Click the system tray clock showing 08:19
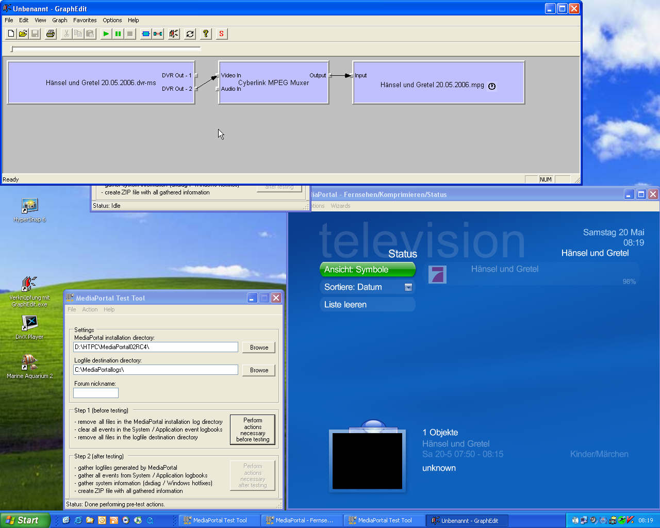The image size is (660, 528). [646, 520]
